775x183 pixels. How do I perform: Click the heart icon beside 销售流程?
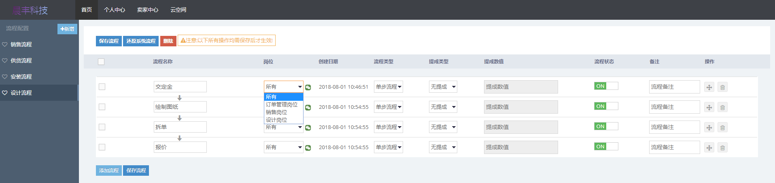5,44
